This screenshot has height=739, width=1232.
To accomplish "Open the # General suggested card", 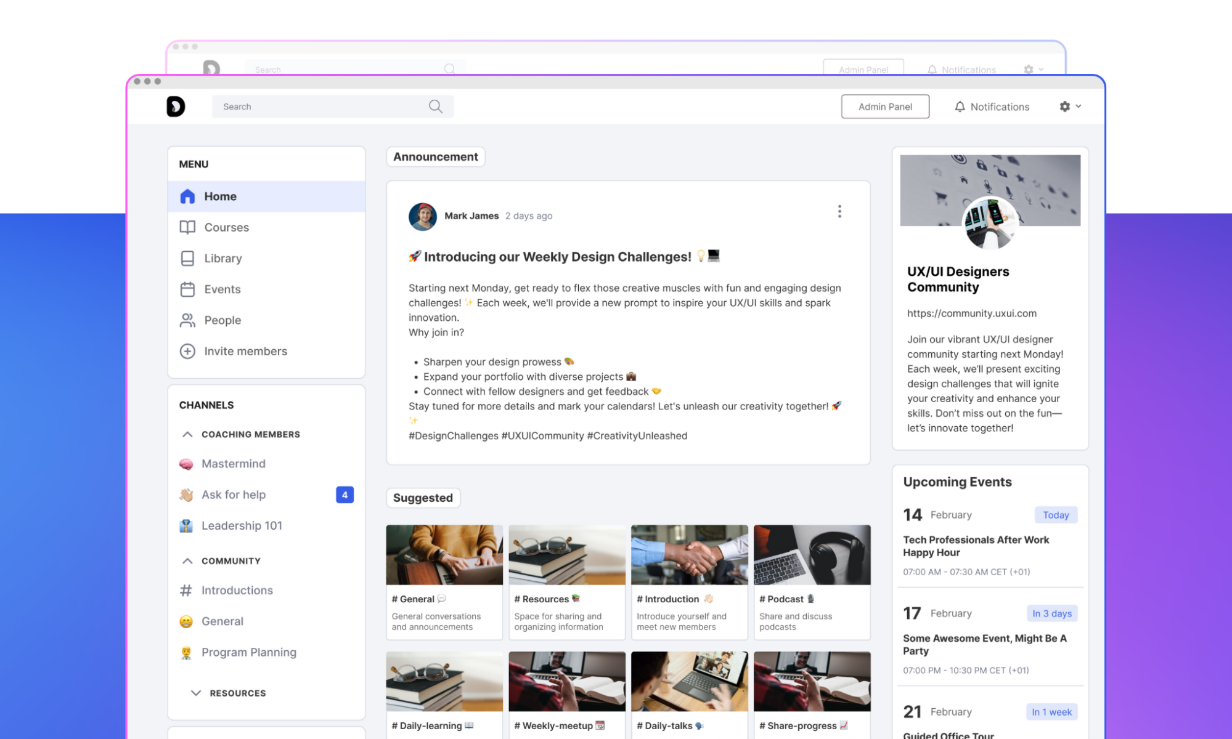I will 444,582.
